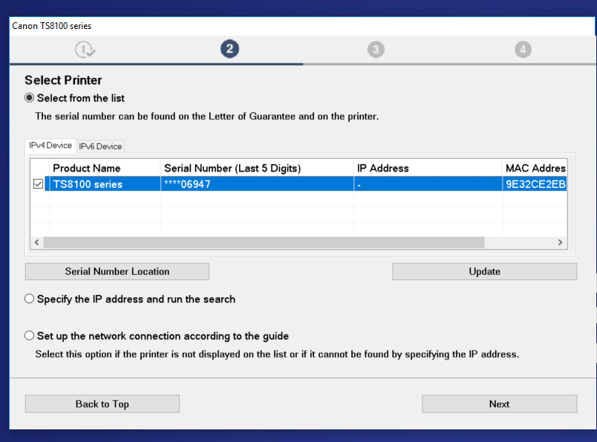The height and width of the screenshot is (442, 597).
Task: Click the horizontal scrollbar thumb in printer list
Action: (x=264, y=242)
